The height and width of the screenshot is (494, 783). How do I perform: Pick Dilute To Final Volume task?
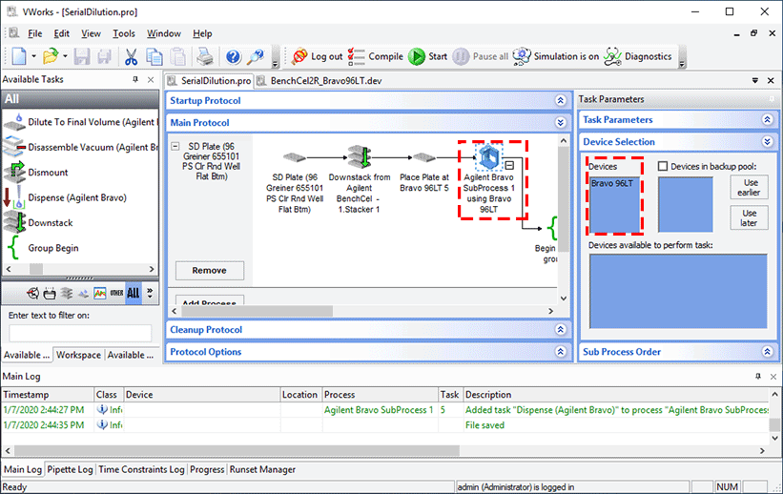[80, 122]
